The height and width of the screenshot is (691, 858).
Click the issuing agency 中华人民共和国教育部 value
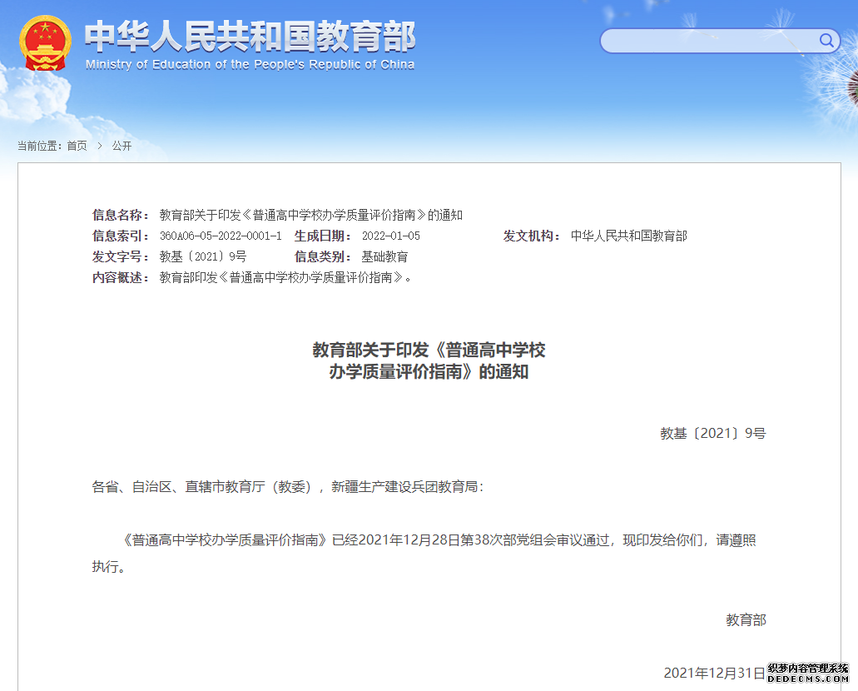tap(628, 236)
